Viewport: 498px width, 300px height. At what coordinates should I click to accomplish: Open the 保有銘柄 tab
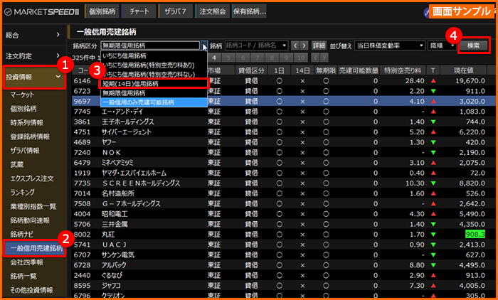pyautogui.click(x=249, y=11)
